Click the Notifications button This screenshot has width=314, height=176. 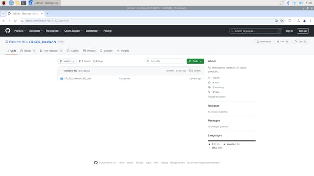[264, 41]
